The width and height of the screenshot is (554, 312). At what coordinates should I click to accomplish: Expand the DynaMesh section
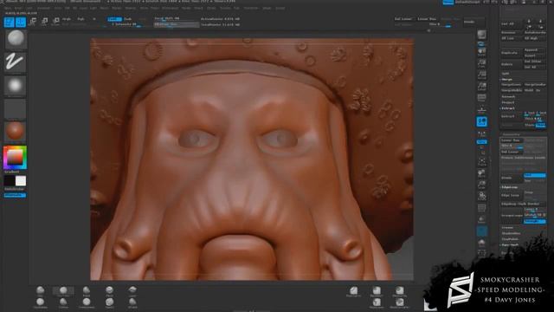click(510, 244)
